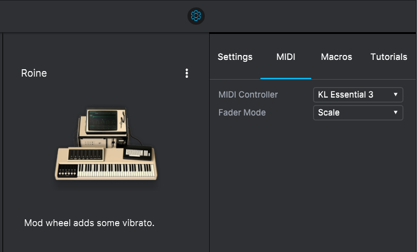Image resolution: width=417 pixels, height=252 pixels.
Task: Click the Fader Mode label
Action: [242, 112]
